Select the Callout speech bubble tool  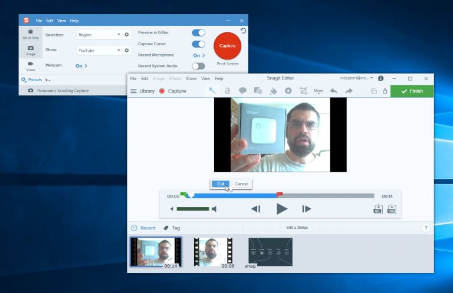(242, 91)
